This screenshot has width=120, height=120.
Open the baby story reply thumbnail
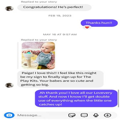click(x=38, y=55)
